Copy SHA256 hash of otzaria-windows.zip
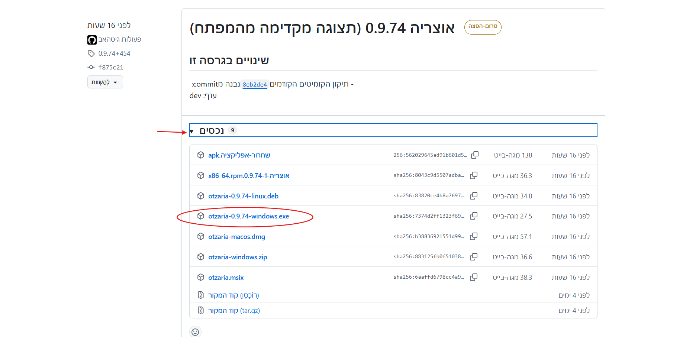Viewport: 683px width, 337px height. (x=474, y=257)
